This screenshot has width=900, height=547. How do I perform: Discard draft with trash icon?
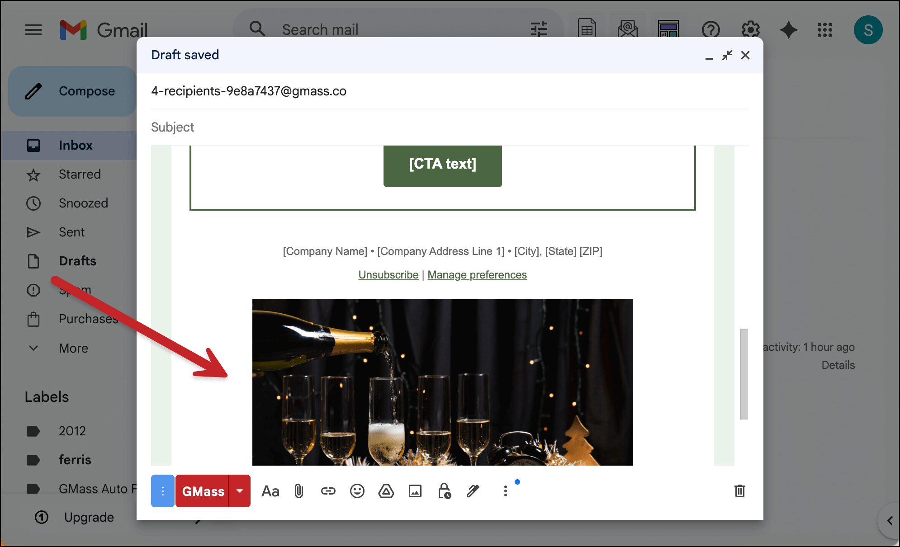[x=740, y=491]
